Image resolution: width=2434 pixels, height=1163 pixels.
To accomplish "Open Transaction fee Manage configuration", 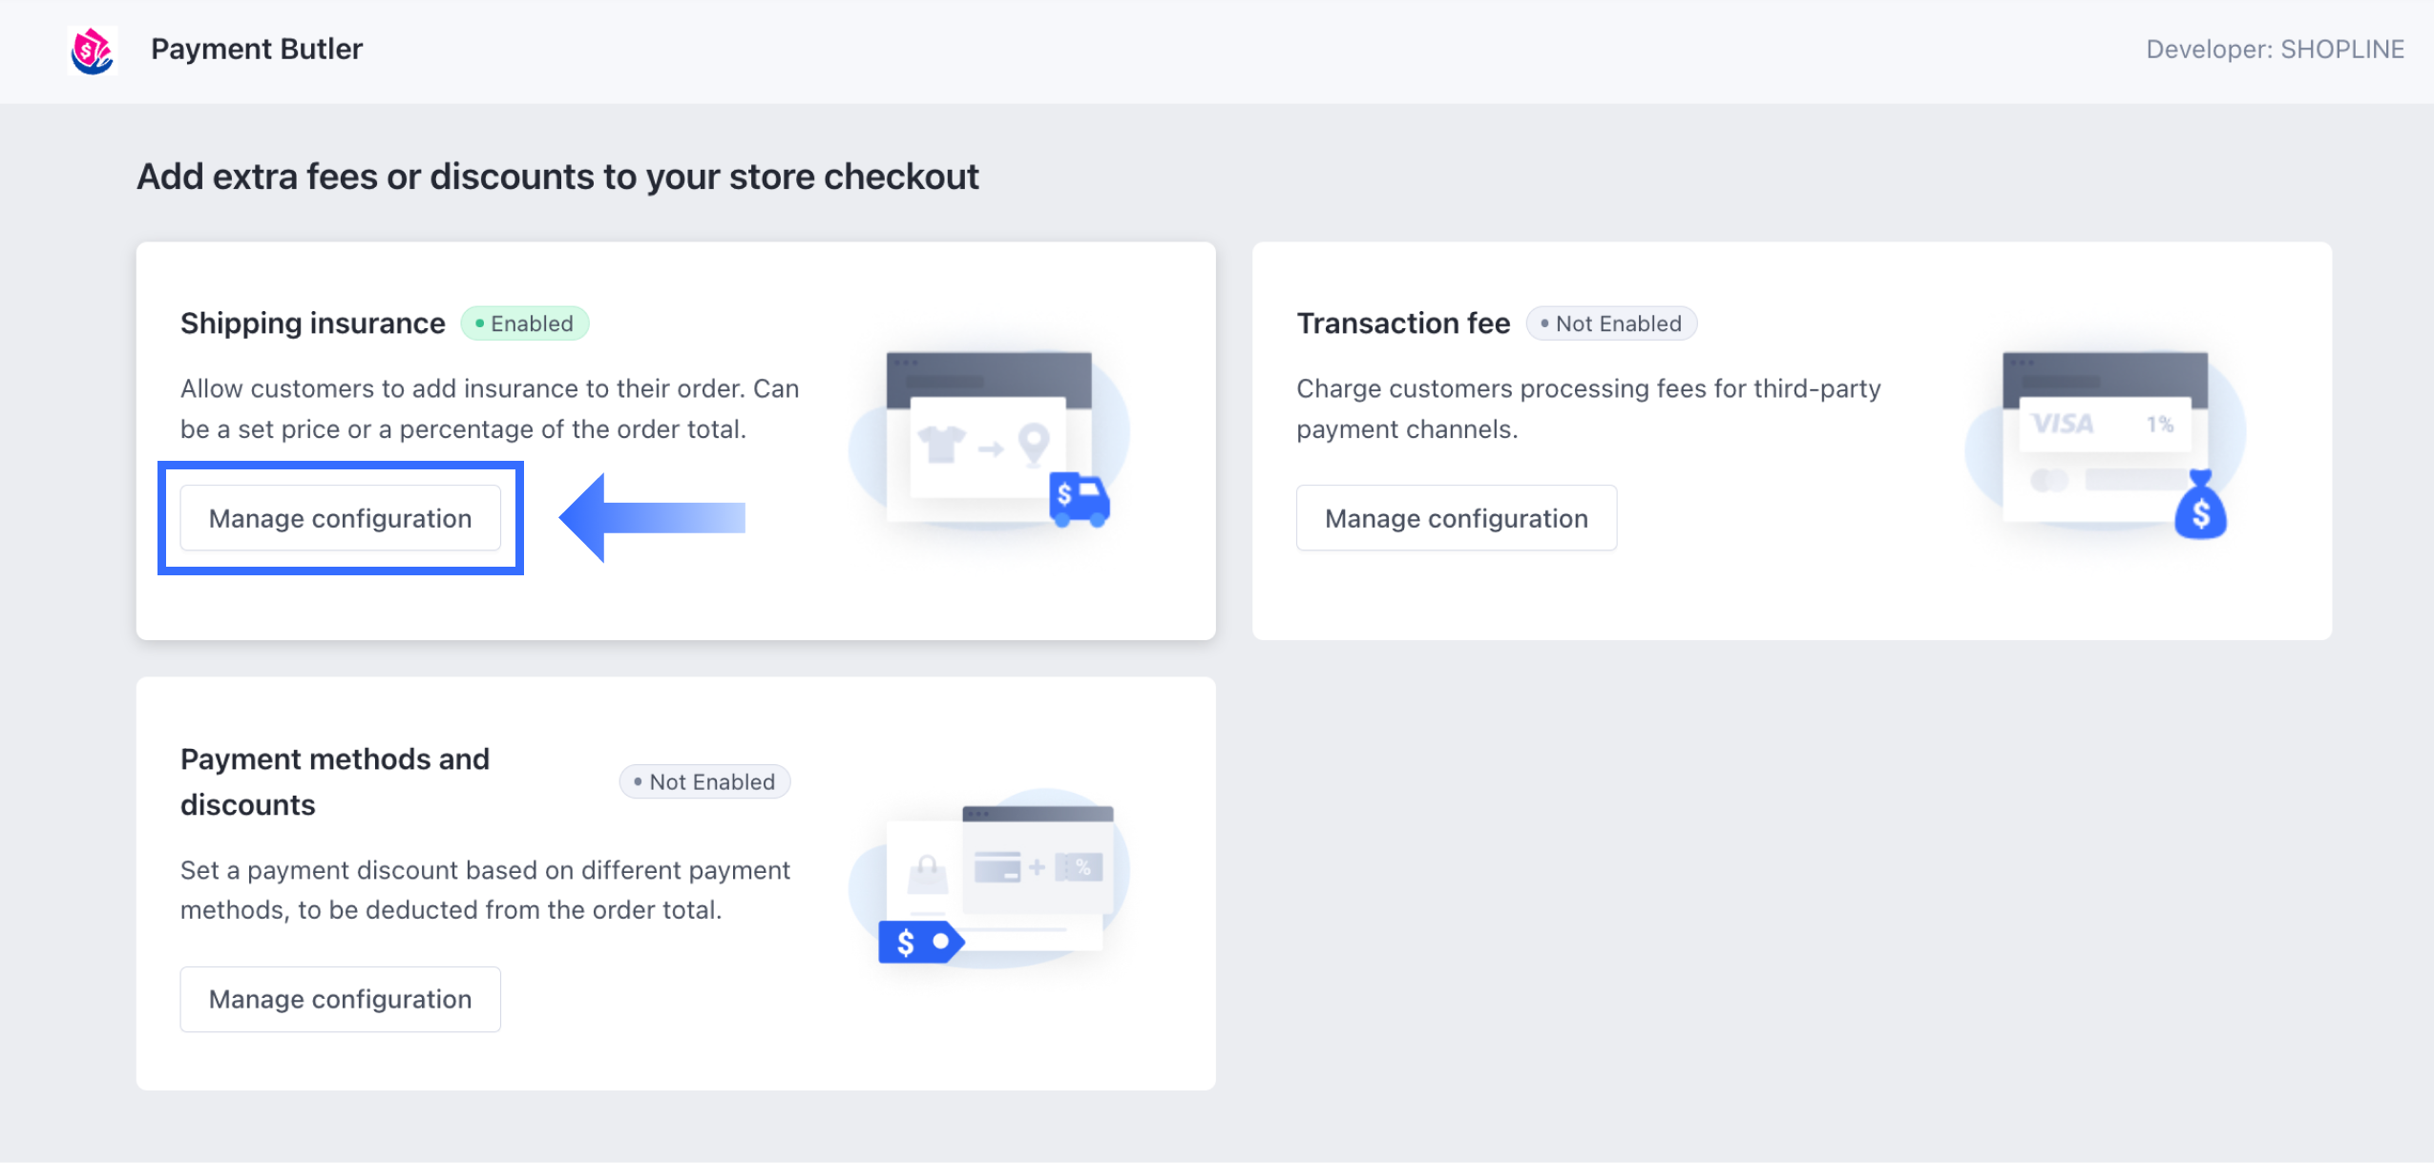I will [1456, 518].
